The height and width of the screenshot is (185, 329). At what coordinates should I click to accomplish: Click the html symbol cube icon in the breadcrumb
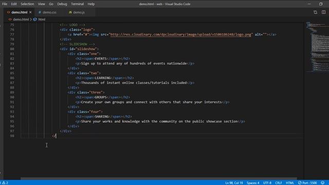35,20
